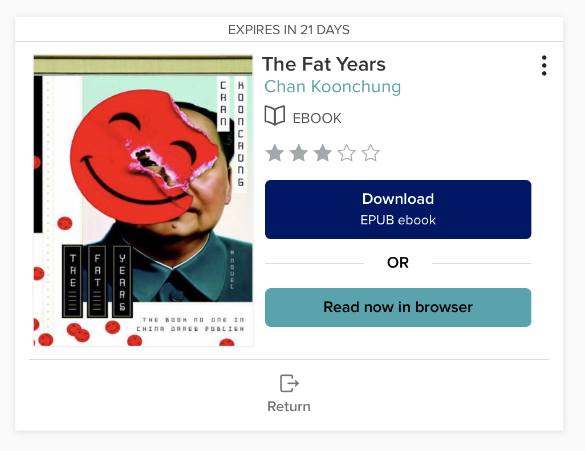Open author Chan Koonchung's page
The height and width of the screenshot is (451, 585).
[332, 87]
